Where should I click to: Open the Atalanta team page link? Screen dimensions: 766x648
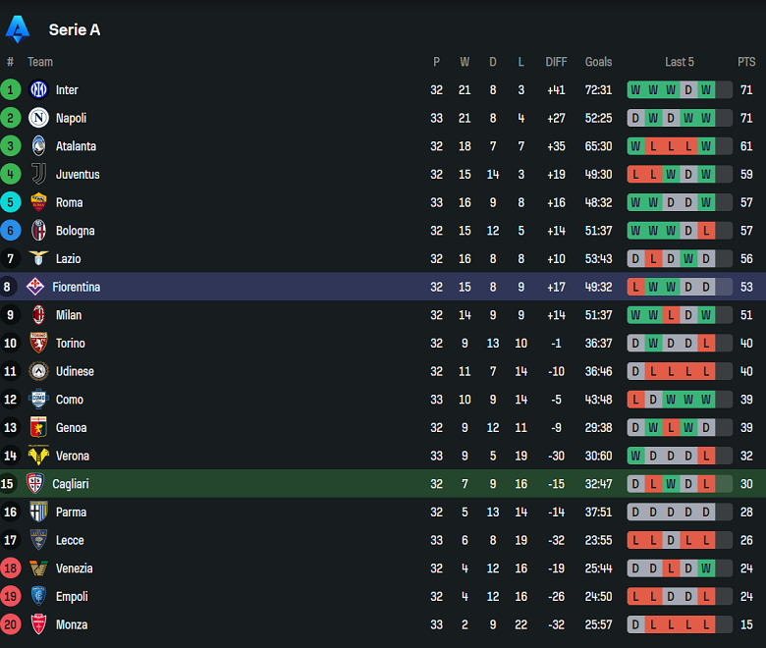[x=76, y=146]
